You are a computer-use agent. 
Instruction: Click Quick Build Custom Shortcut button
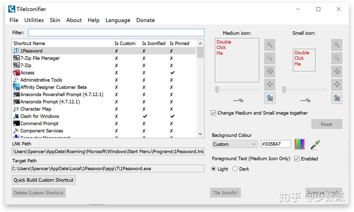coord(44,180)
